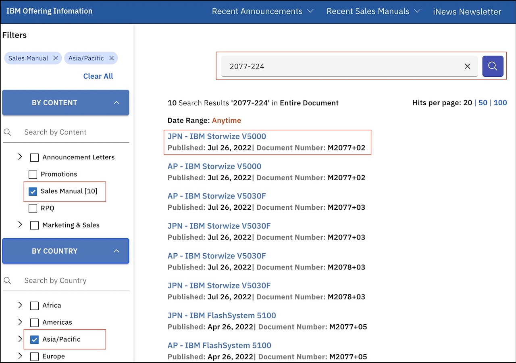
Task: Check the RPQ checkbox
Action: [x=33, y=208]
